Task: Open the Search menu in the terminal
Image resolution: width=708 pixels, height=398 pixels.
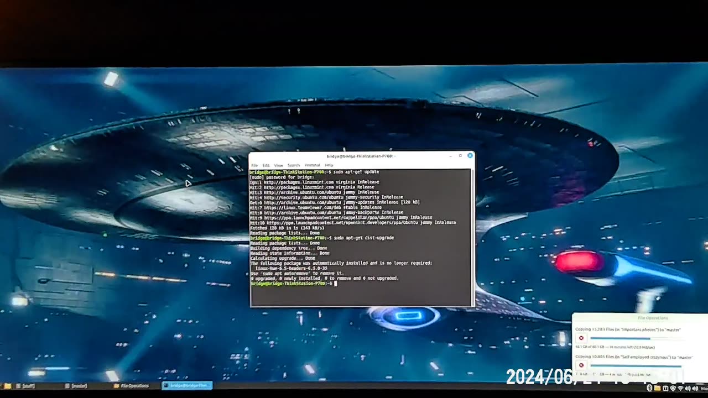Action: pos(294,165)
